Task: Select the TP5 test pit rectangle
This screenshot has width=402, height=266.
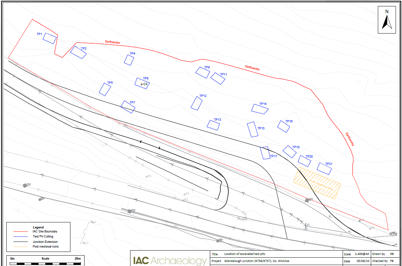Action: click(105, 89)
